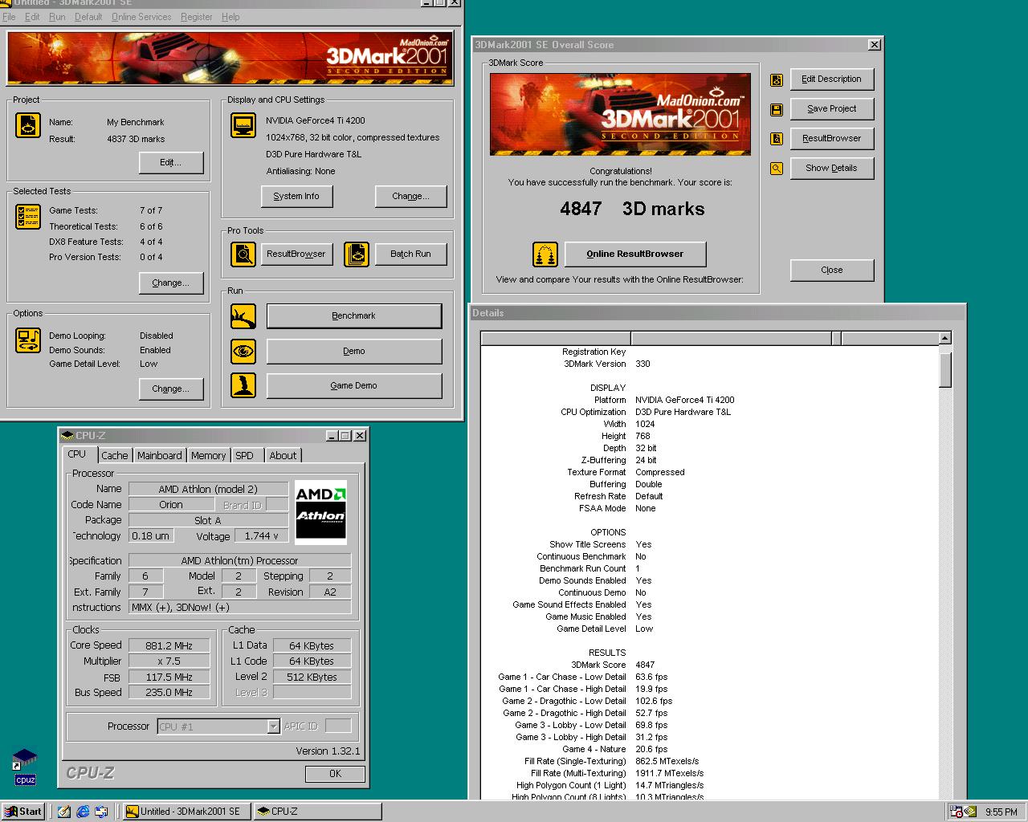
Task: Click the Save Project button
Action: tap(831, 109)
